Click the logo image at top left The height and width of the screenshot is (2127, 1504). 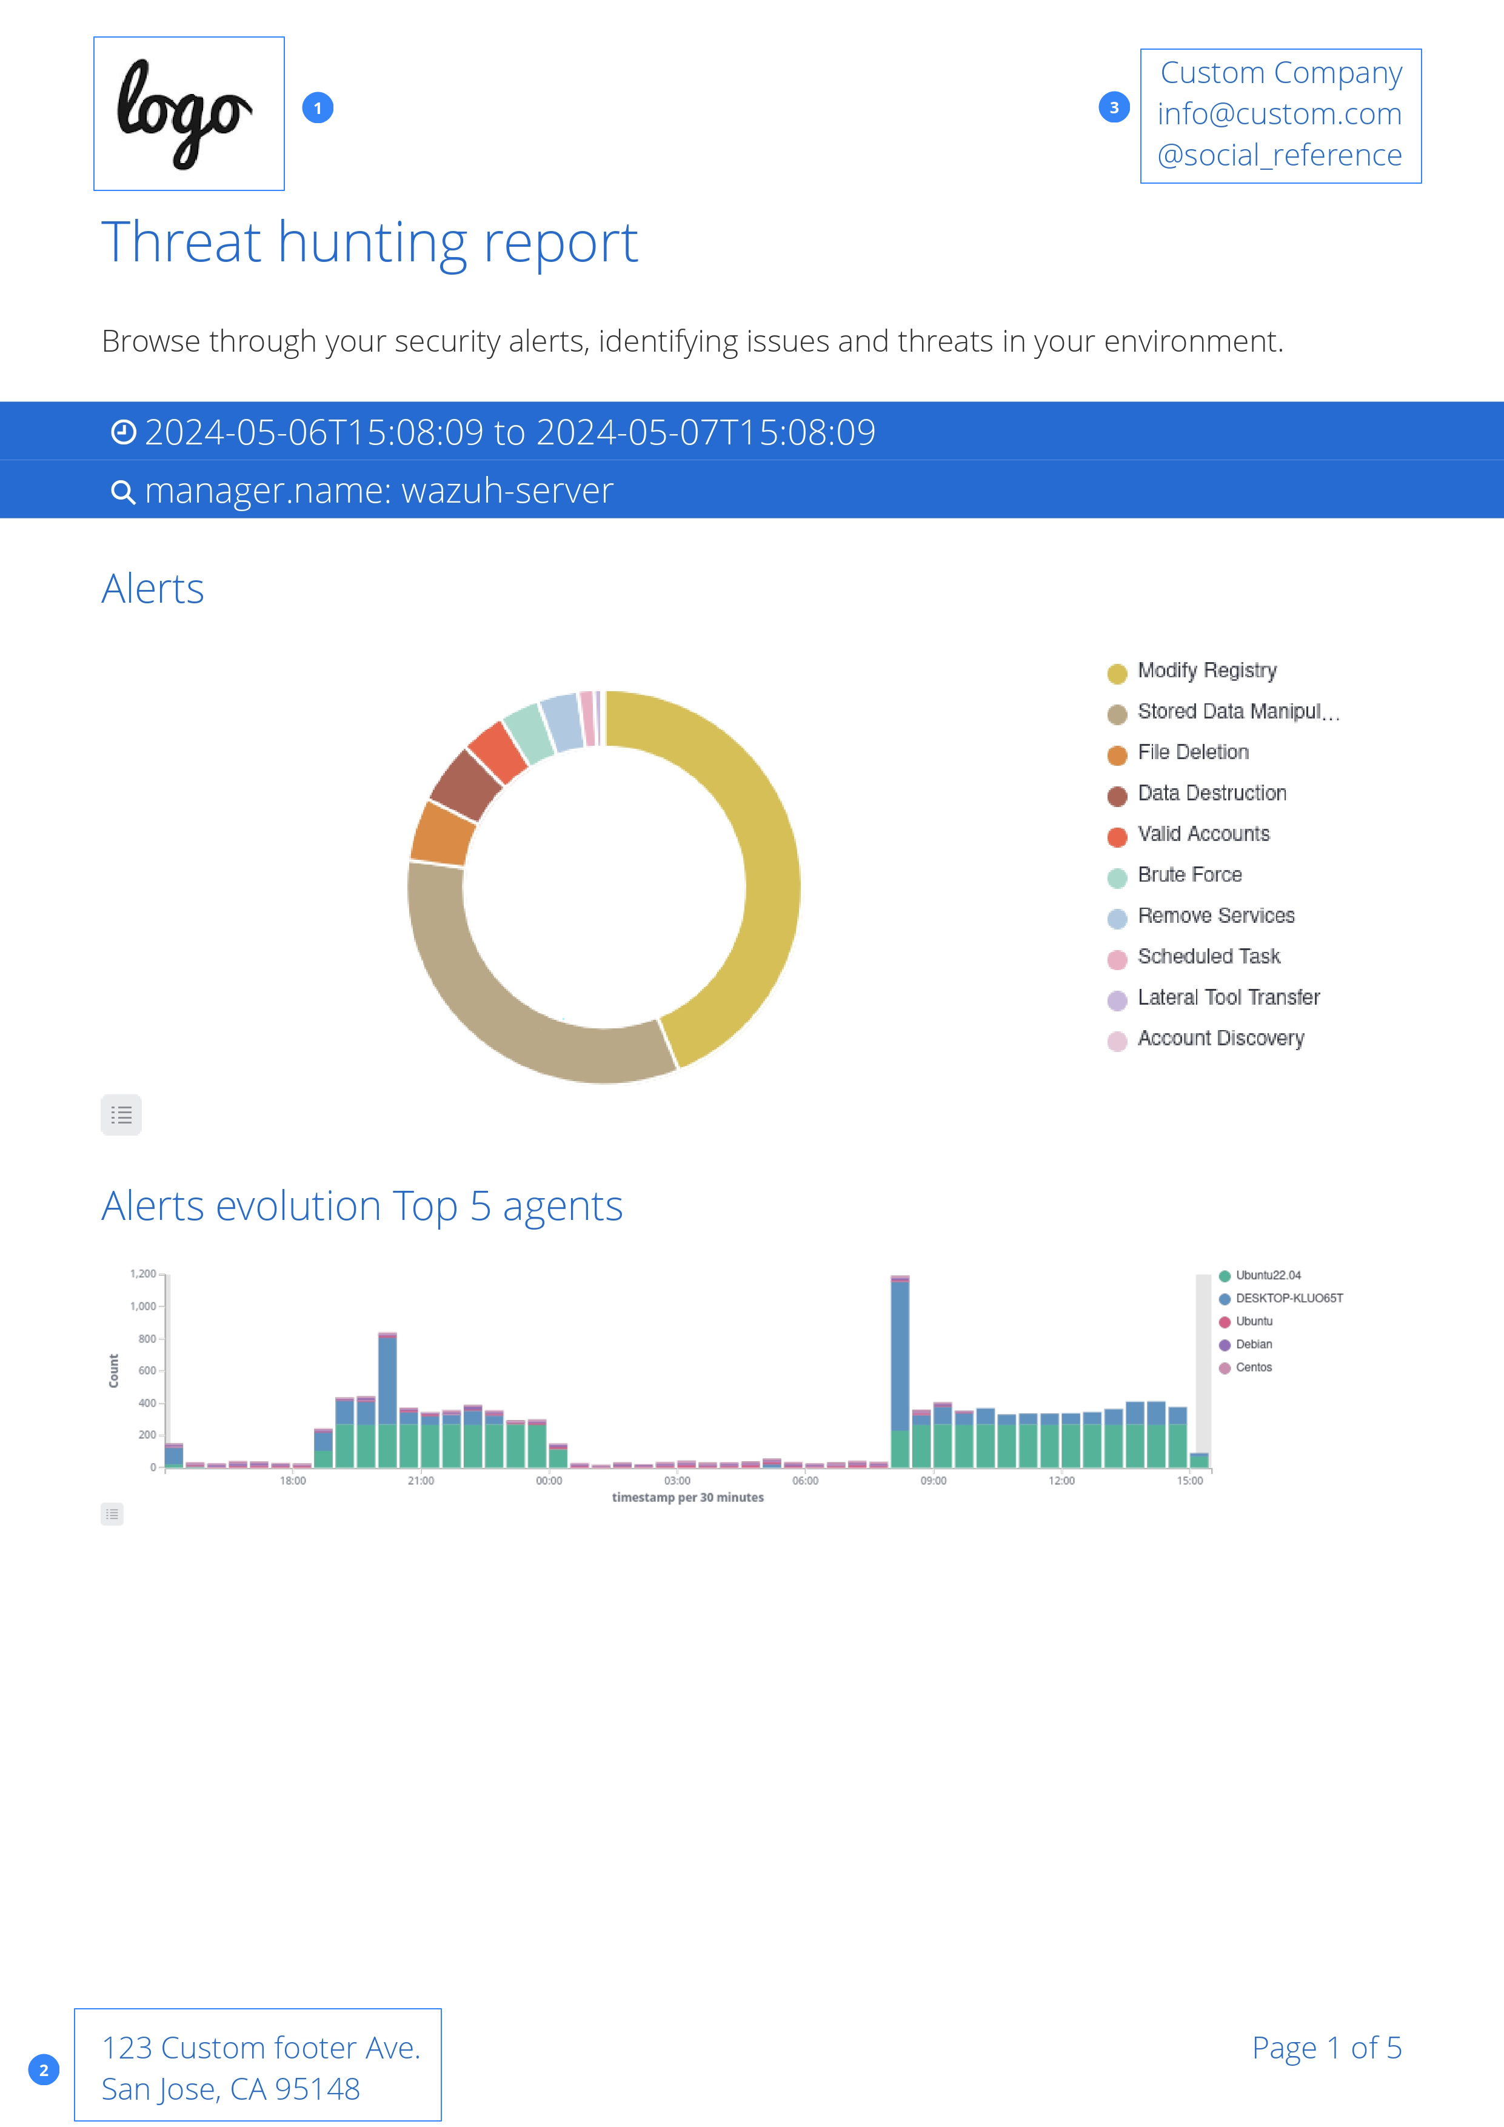(x=189, y=114)
